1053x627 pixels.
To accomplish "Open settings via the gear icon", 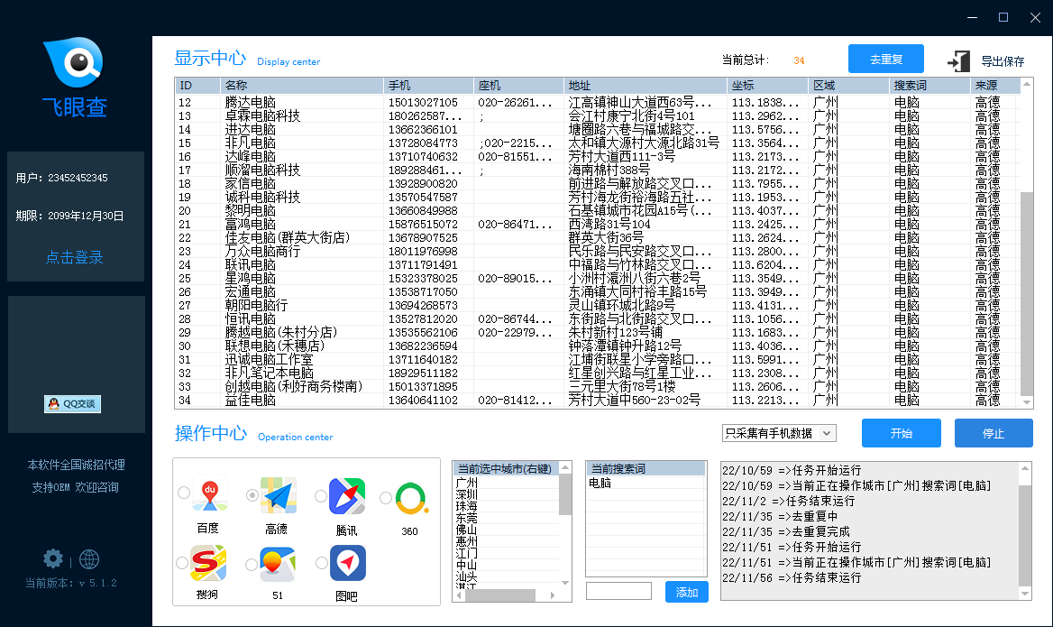I will (54, 558).
